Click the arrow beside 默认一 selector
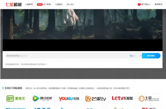Image resolution: width=166 pixels, height=109 pixels. (141, 56)
